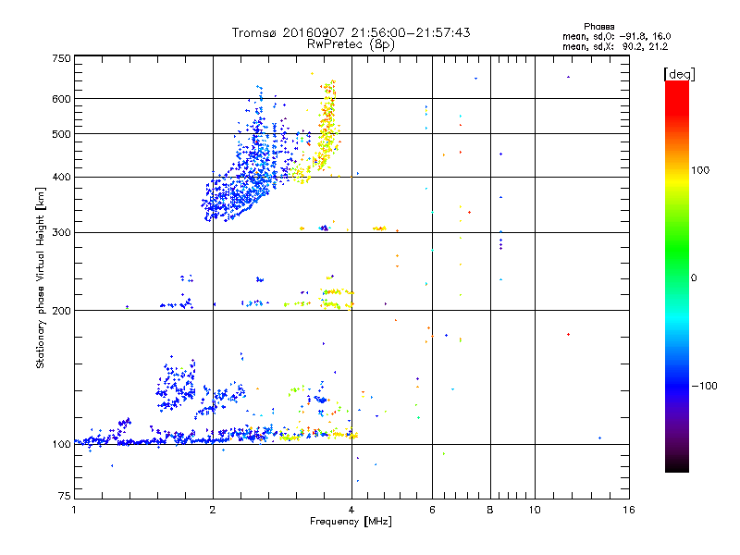Viewport: 740px width, 555px height.
Task: Click the 'Stationary phase Virtual Height [km]' axis label
Action: point(41,277)
